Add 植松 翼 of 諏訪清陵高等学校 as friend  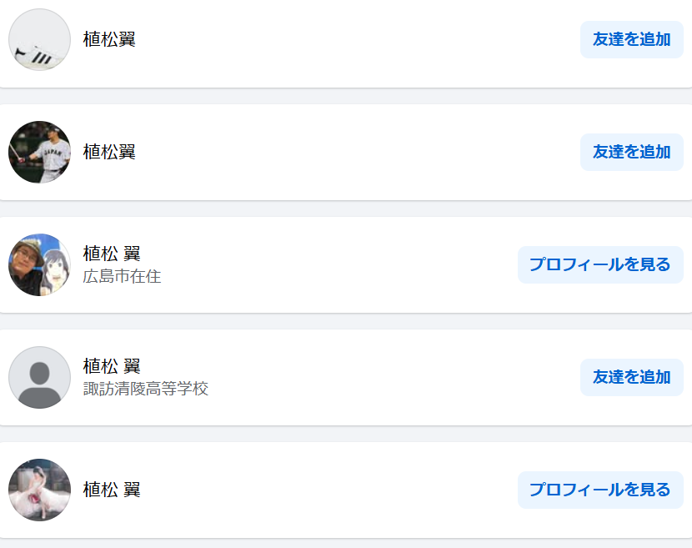(x=631, y=377)
